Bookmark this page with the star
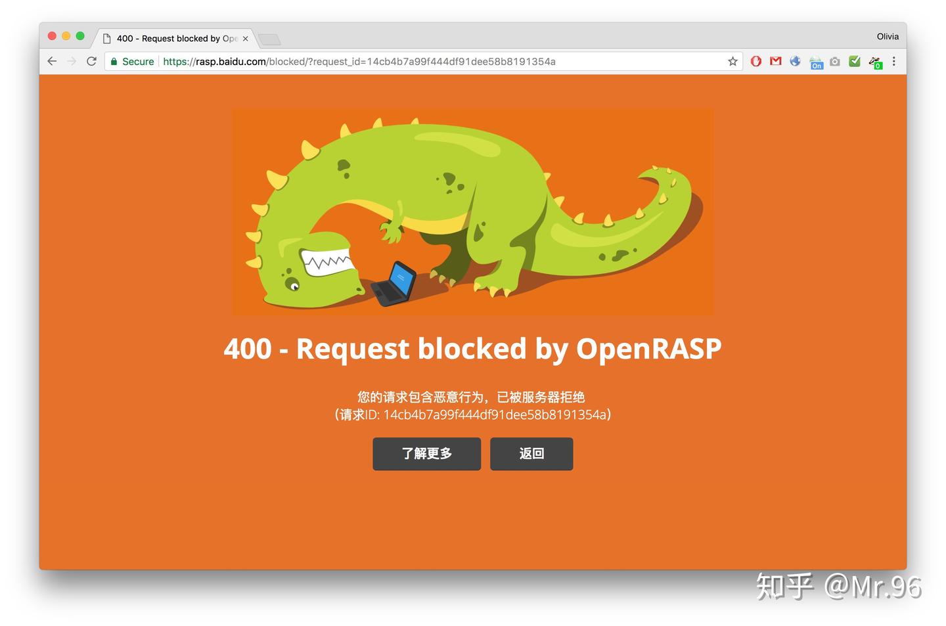Screen dimensions: 946x626 pos(732,61)
